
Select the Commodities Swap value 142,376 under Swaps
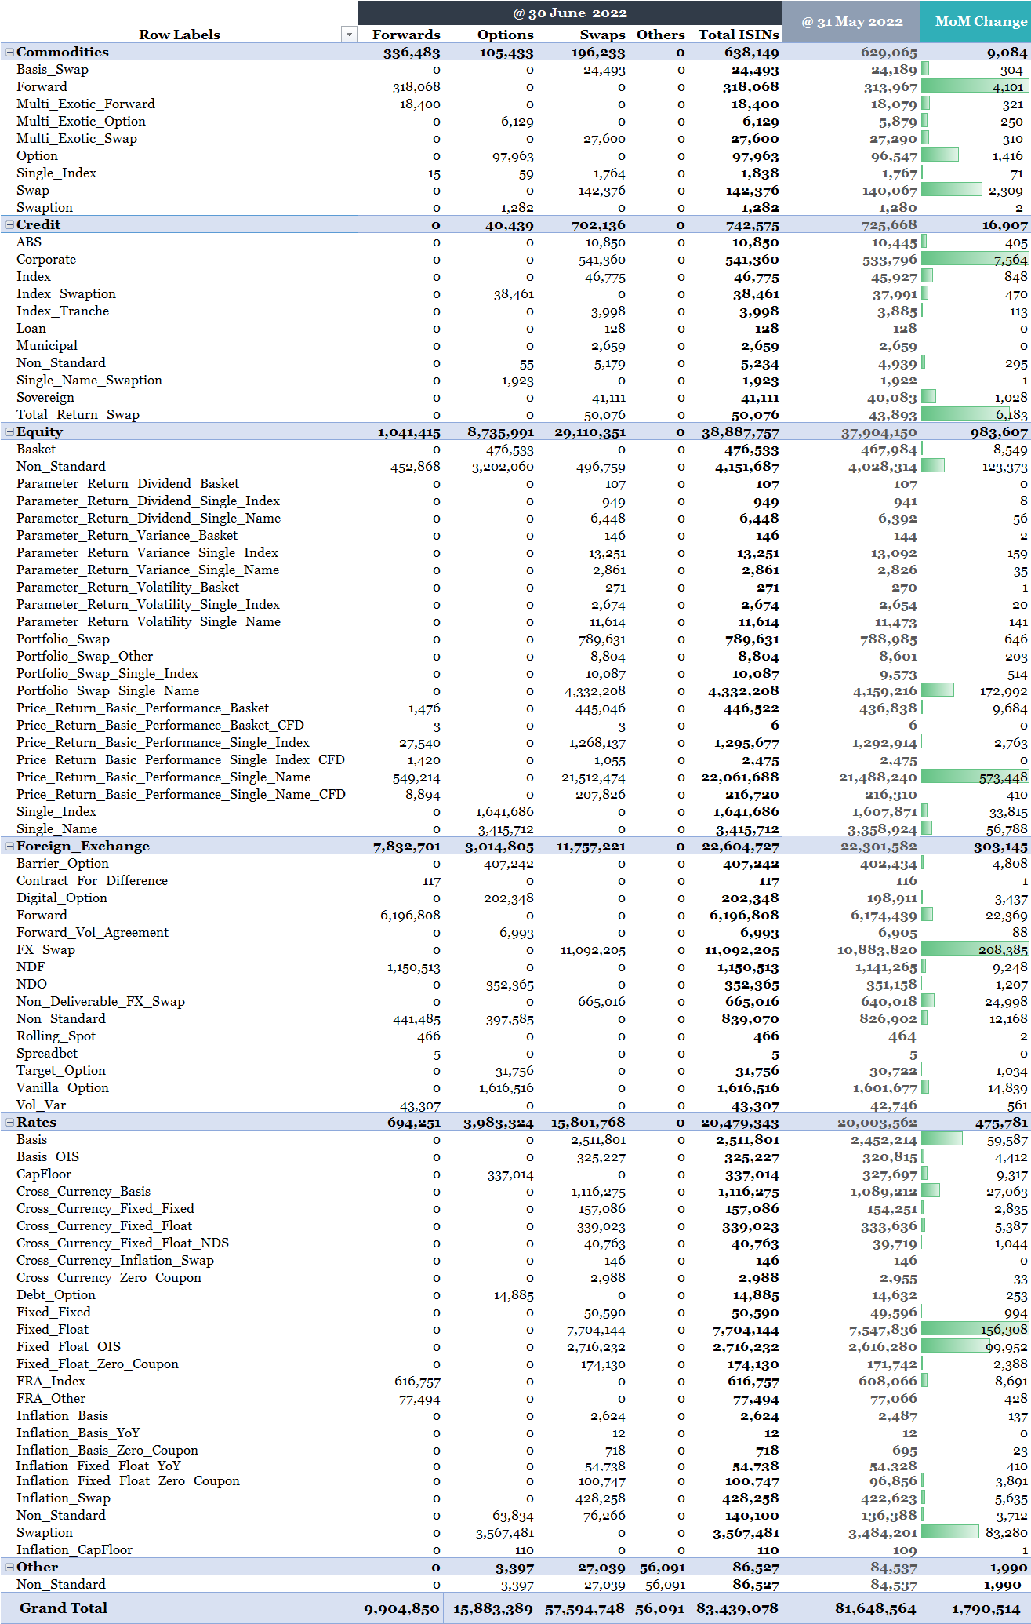[x=601, y=191]
